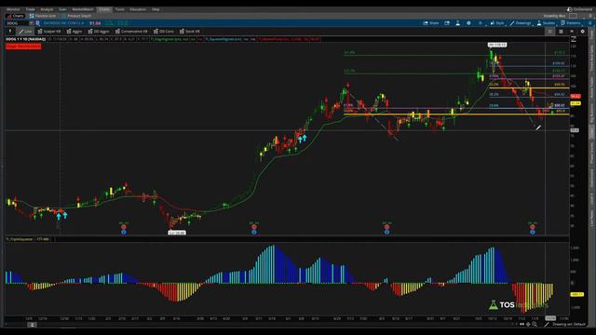Click the second grid layout icon

click(561, 32)
